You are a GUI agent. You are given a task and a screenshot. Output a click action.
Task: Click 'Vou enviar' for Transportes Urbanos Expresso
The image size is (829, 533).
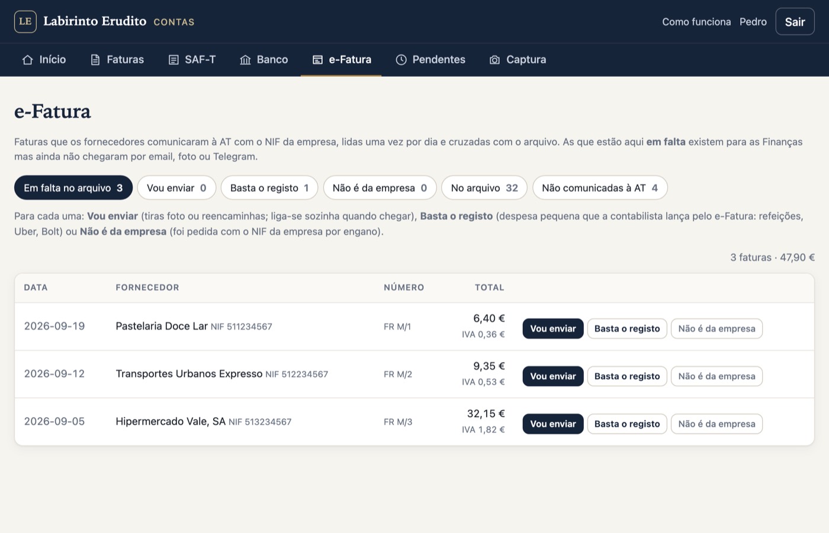pyautogui.click(x=553, y=376)
